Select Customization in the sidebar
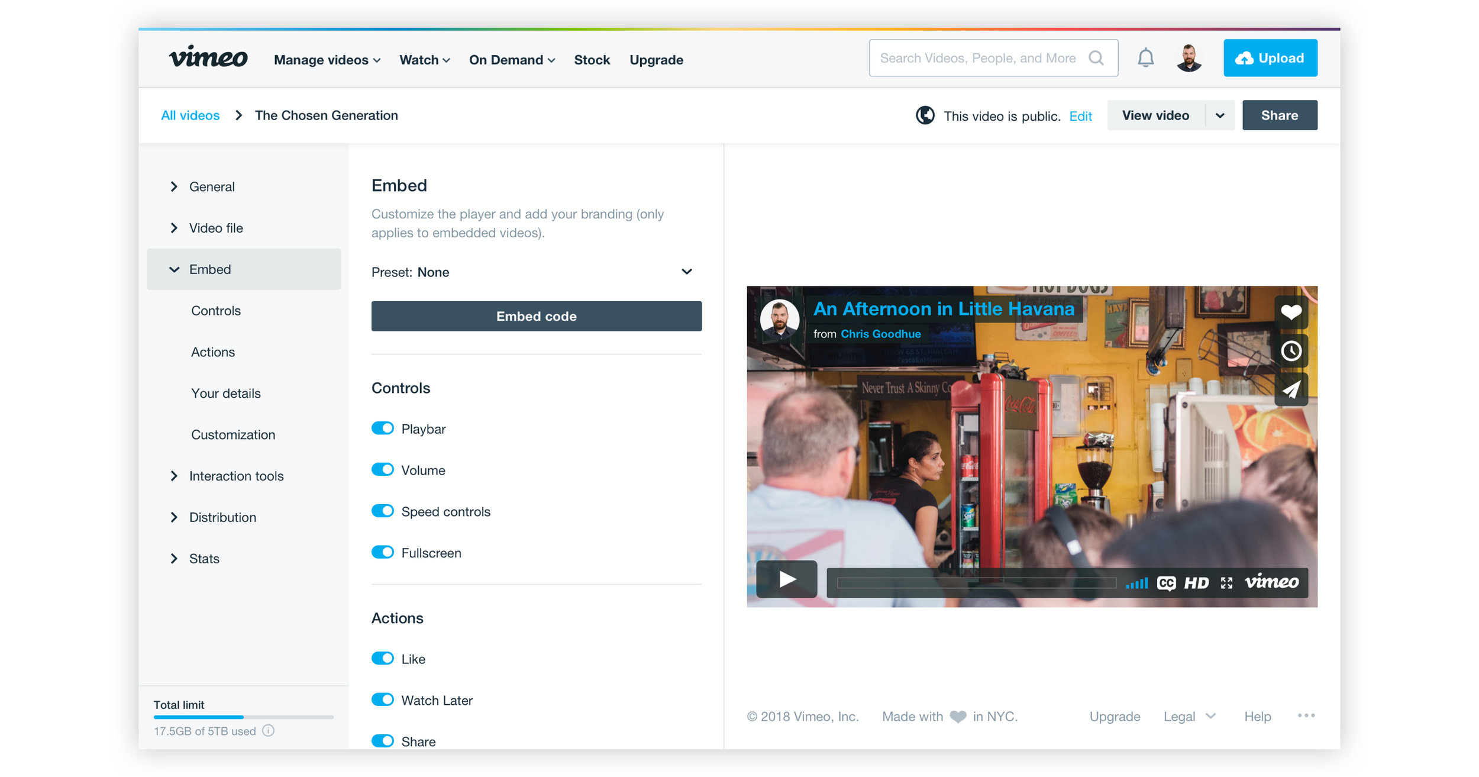The image size is (1479, 777). [x=233, y=435]
